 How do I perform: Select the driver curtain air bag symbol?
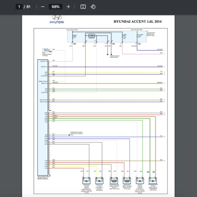[x=140, y=180]
